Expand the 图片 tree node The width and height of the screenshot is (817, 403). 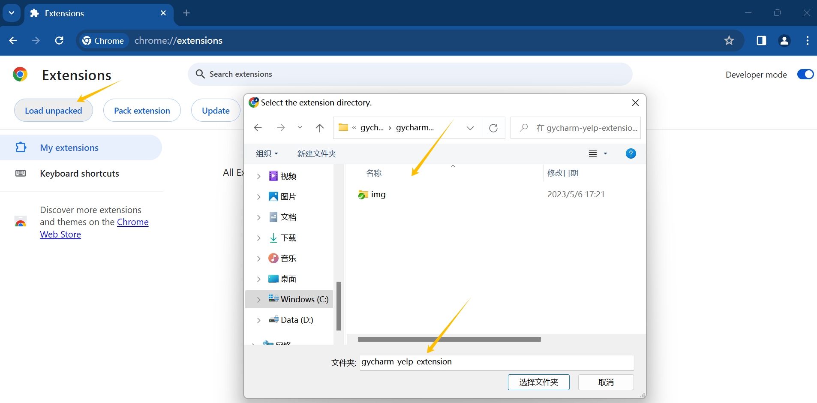tap(258, 197)
